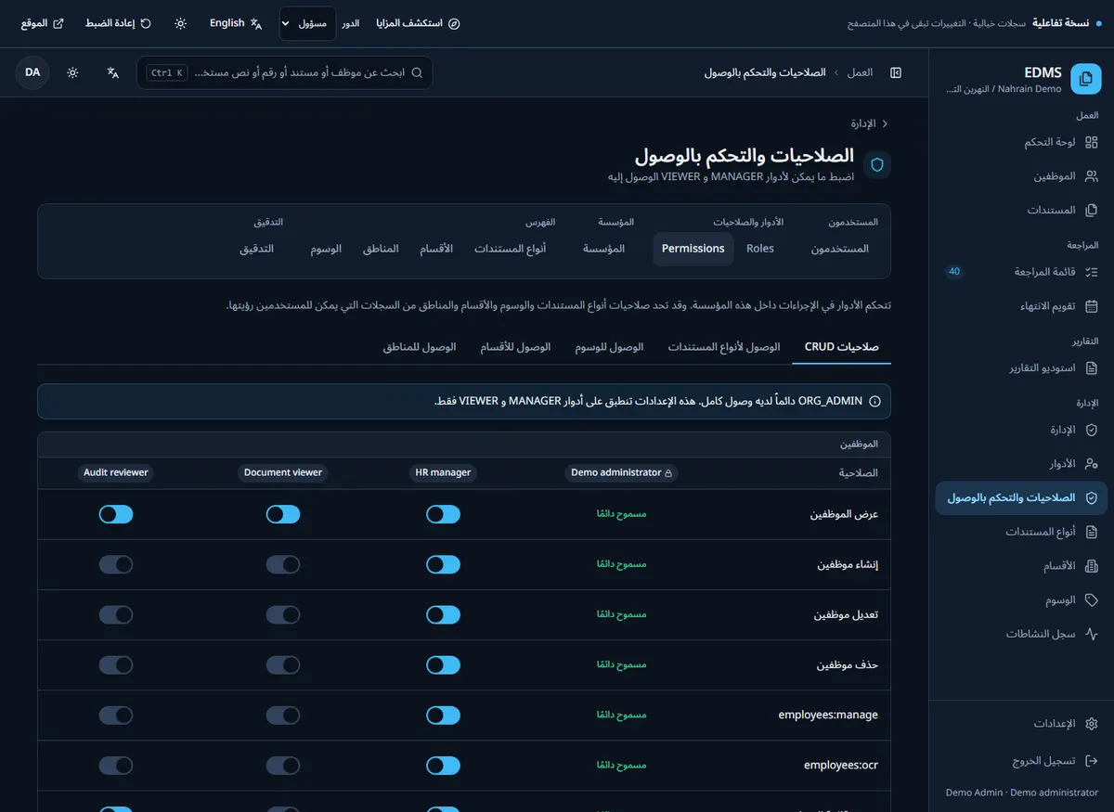Toggle عرض الموظفين for Audit reviewer
This screenshot has width=1114, height=812.
116,514
